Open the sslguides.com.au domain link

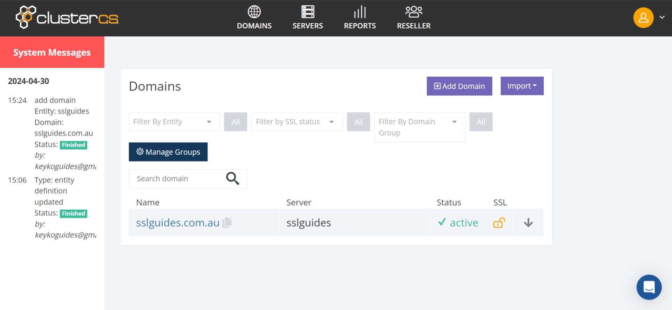coord(178,223)
